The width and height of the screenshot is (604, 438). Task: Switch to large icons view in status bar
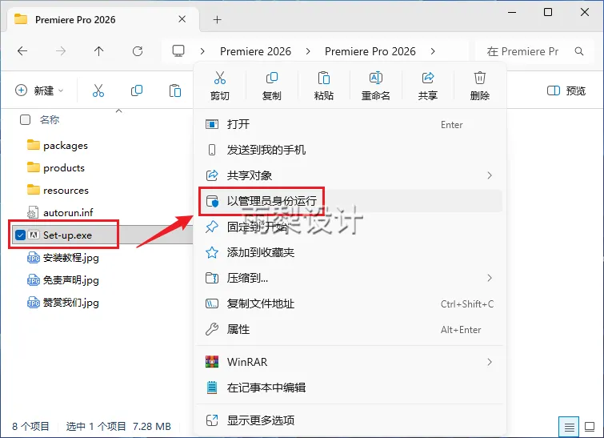[590, 427]
